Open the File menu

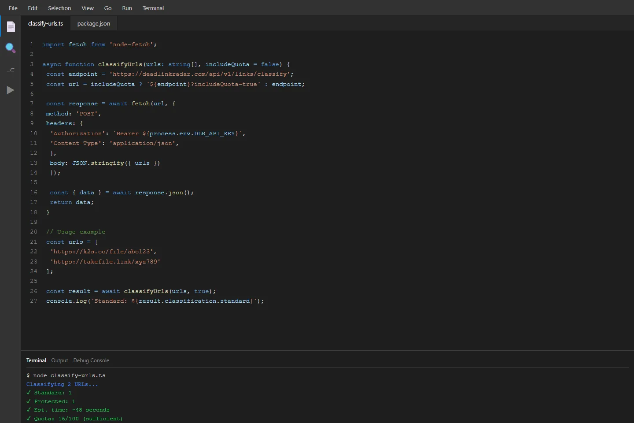13,8
